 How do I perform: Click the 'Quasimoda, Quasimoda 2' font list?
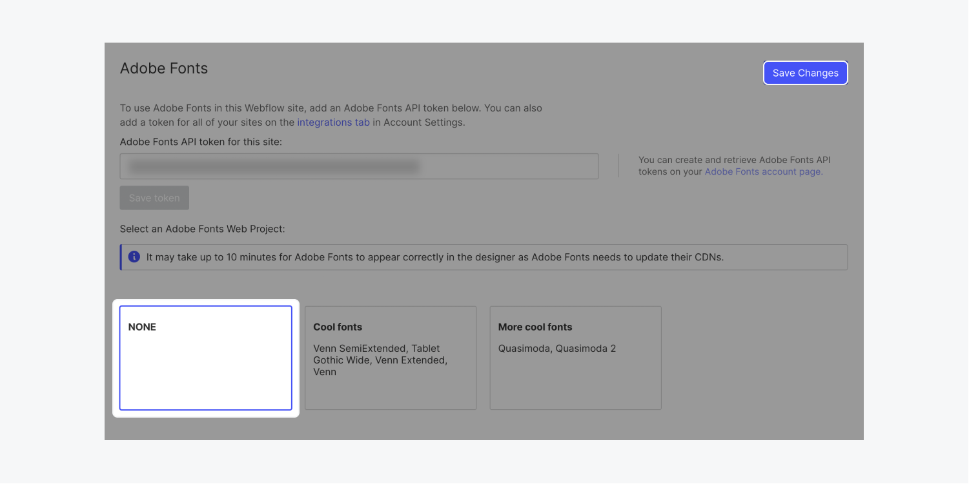(x=557, y=349)
